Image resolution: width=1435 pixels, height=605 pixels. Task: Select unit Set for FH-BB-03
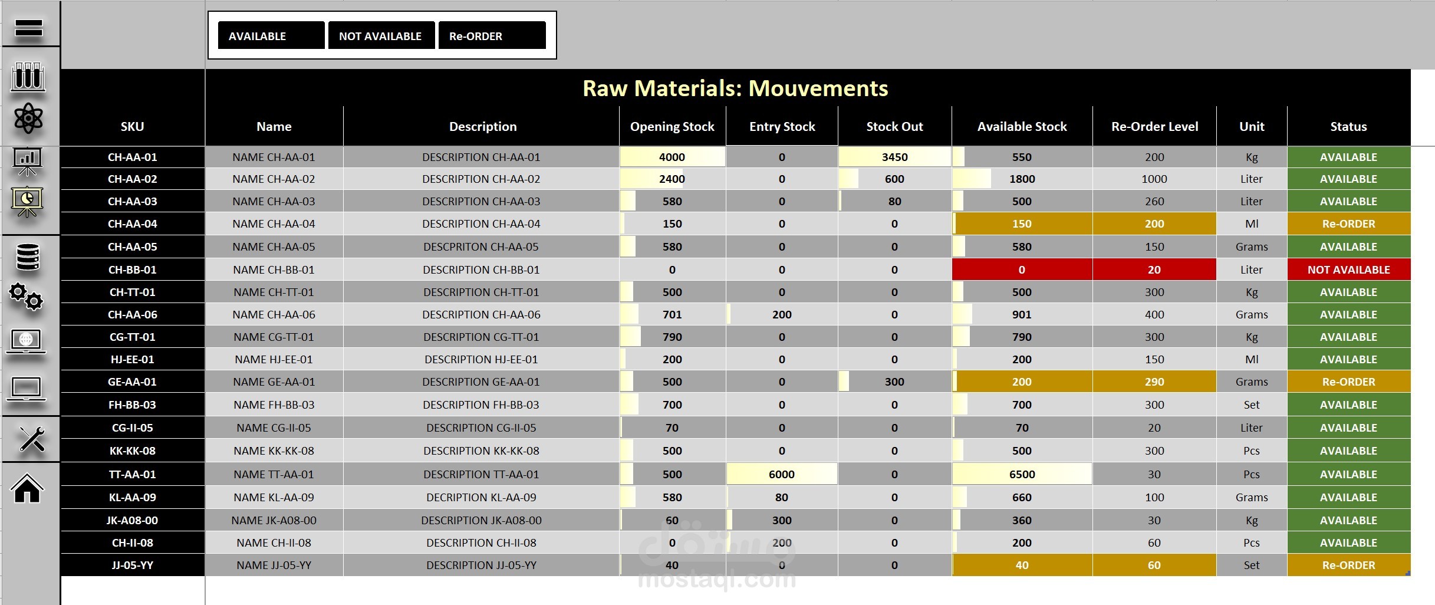[1252, 405]
